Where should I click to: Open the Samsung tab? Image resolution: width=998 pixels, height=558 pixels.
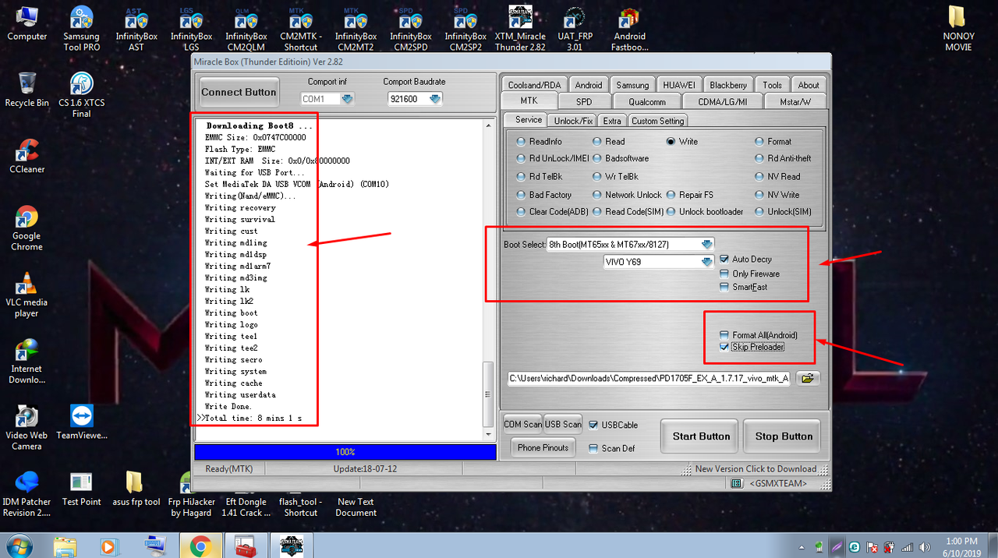tap(632, 85)
